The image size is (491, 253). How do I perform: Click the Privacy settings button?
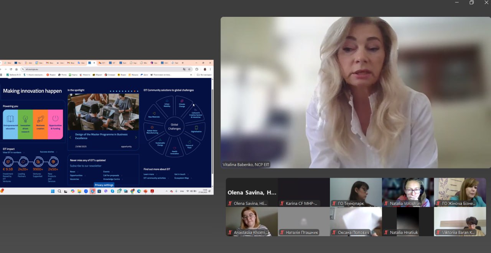(104, 185)
